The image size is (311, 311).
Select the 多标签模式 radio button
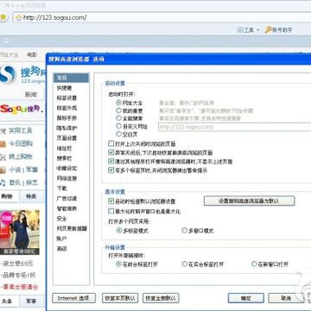(x=118, y=231)
